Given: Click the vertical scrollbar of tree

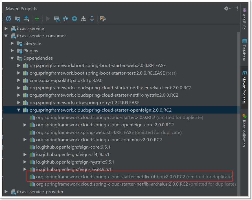Looking at the screenshot, I should (239, 113).
